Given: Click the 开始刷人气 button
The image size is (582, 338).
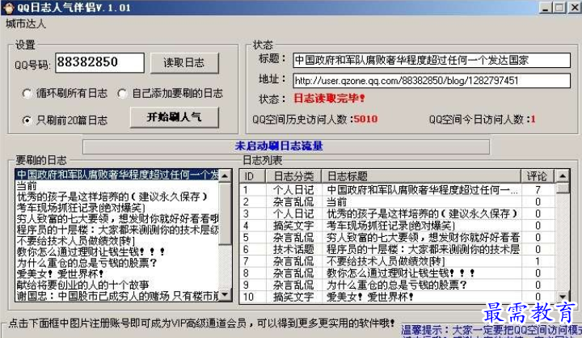Looking at the screenshot, I should point(175,117).
